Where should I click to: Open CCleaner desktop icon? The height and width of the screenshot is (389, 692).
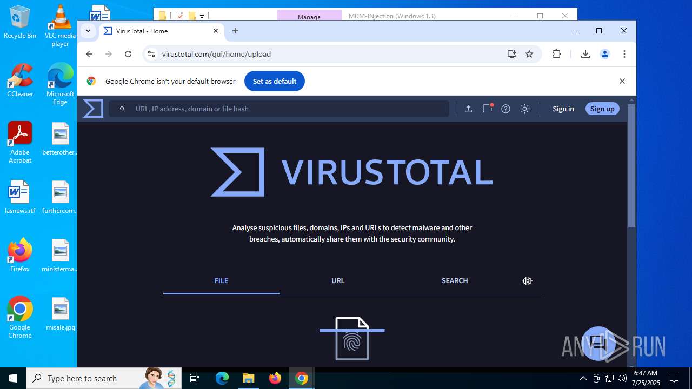20,80
